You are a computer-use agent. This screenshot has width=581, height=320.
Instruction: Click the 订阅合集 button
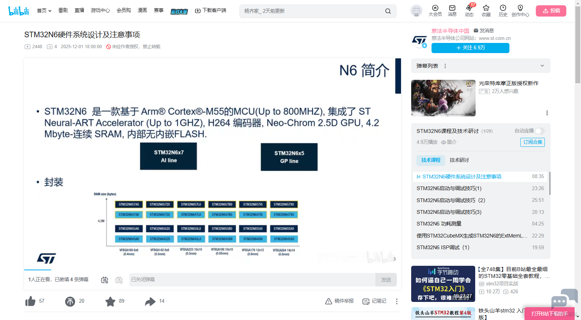coord(532,142)
